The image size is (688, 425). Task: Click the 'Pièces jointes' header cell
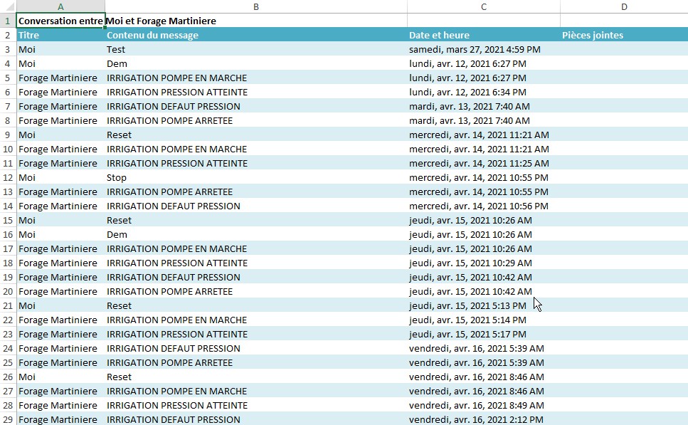coord(624,35)
